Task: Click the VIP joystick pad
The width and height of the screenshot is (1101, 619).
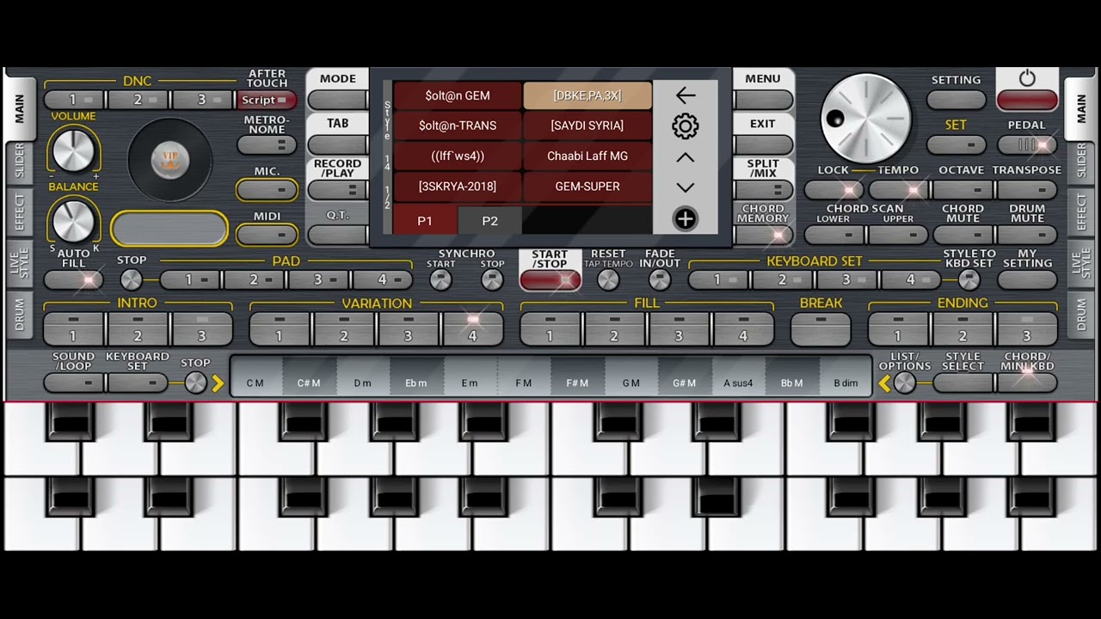Action: (169, 159)
